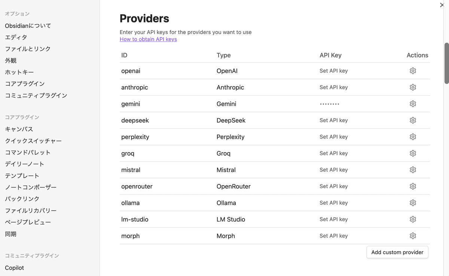Click gear icon in perplexity row

[x=413, y=137]
